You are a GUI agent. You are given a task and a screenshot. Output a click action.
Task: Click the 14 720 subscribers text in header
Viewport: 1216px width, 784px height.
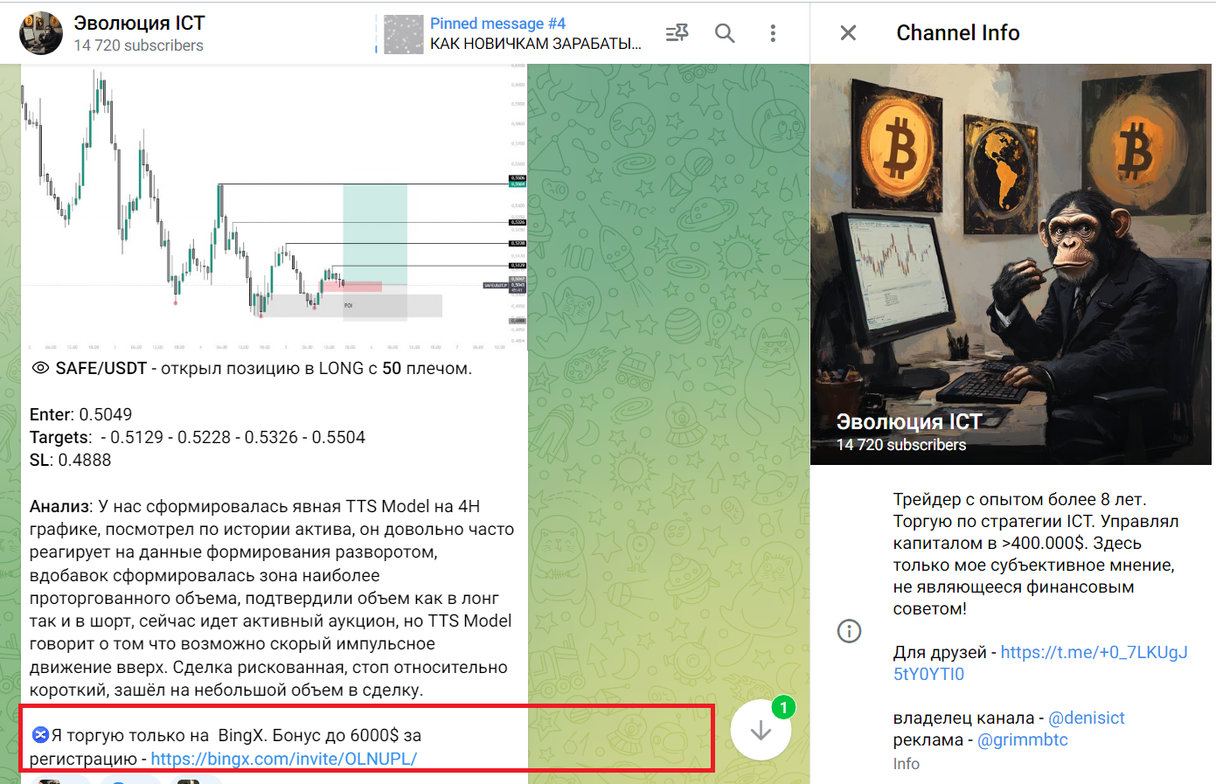(x=138, y=45)
